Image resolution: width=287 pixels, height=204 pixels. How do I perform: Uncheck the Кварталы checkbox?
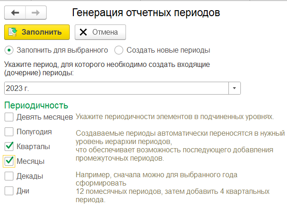9,146
